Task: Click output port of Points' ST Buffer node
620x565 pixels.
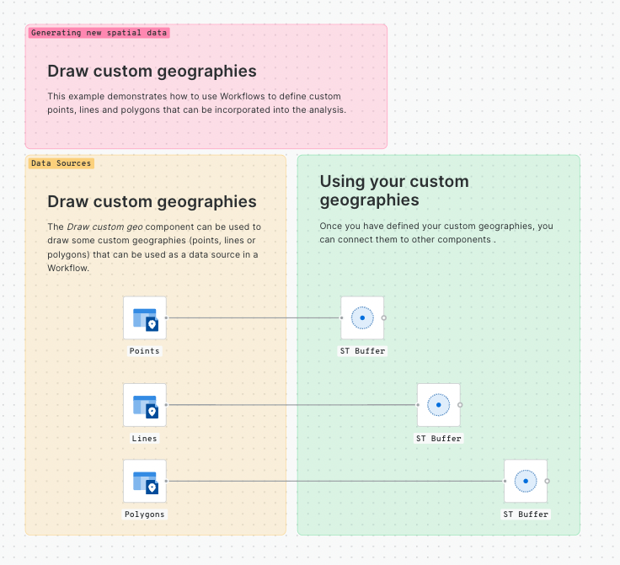Action: [384, 318]
